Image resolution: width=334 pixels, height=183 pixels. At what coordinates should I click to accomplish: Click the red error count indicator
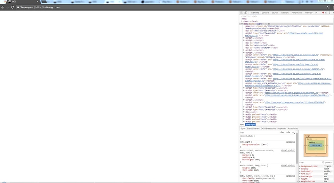[324, 13]
